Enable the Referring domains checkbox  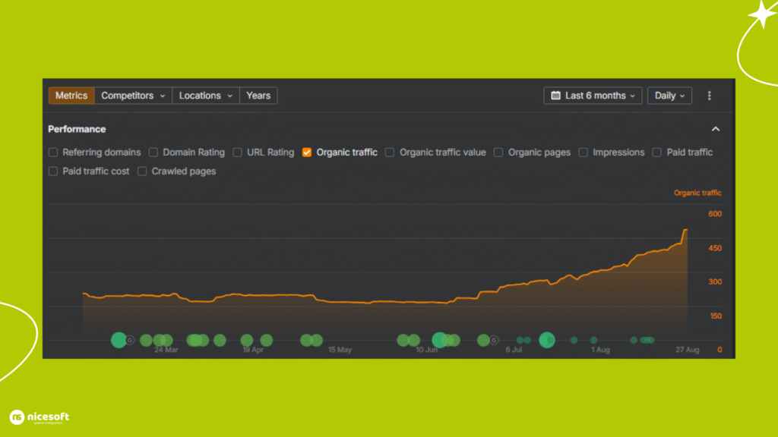pyautogui.click(x=53, y=152)
